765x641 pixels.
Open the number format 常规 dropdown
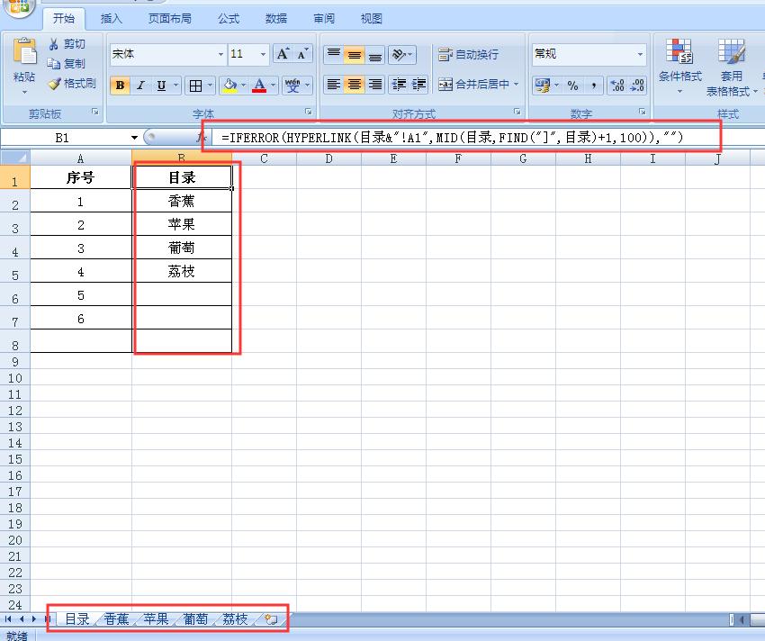click(x=641, y=55)
